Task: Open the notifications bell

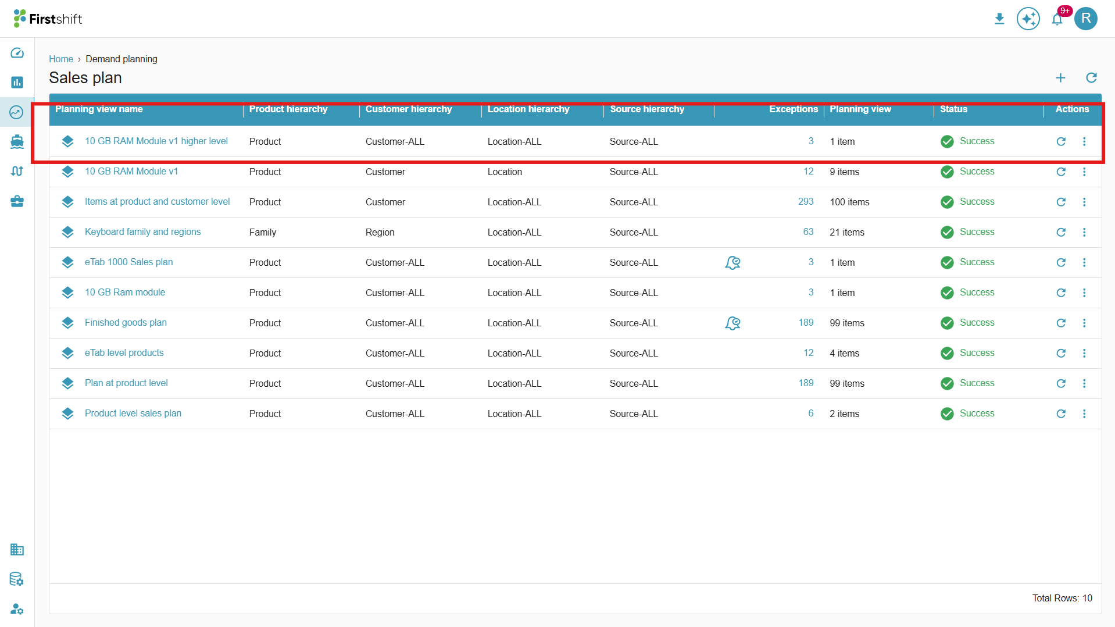Action: pyautogui.click(x=1057, y=19)
